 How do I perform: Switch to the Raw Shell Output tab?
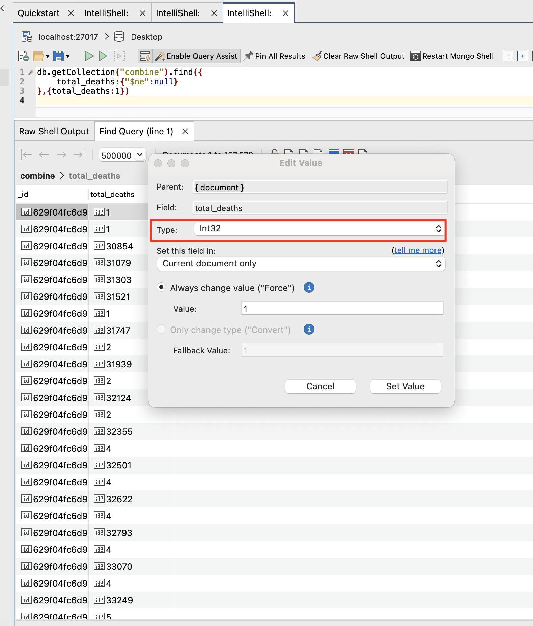54,131
